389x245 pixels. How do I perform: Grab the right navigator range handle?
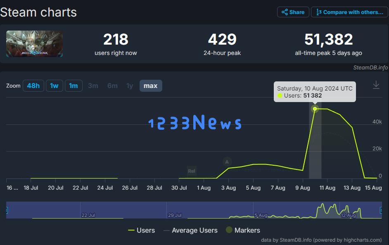(381, 210)
